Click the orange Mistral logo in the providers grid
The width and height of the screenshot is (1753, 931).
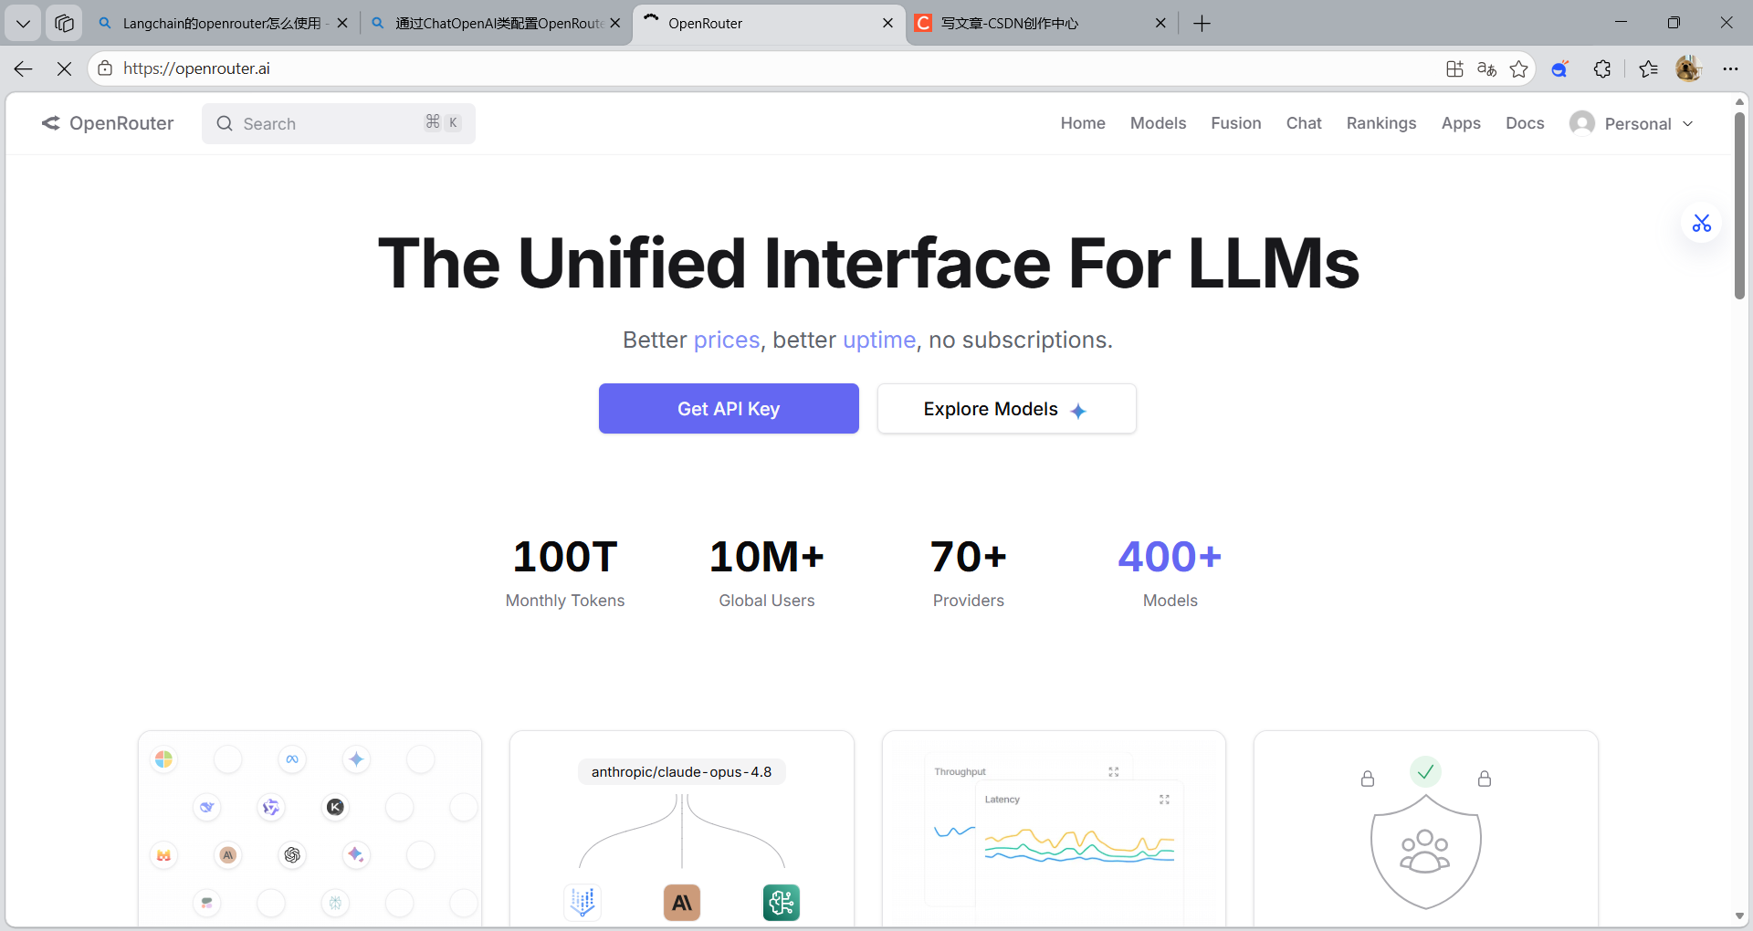tap(163, 855)
